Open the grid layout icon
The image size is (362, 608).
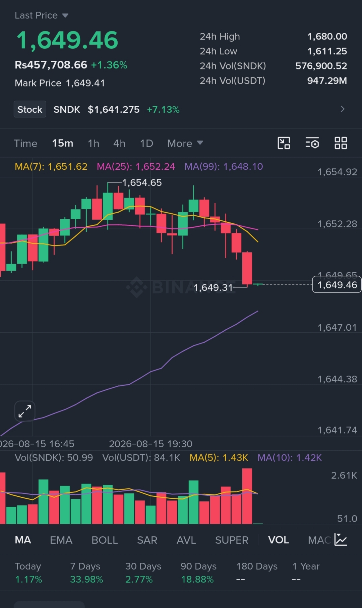point(341,143)
